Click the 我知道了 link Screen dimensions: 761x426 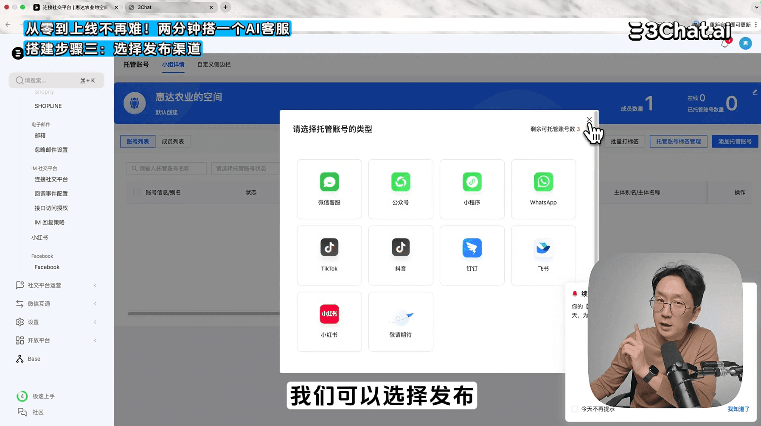739,409
